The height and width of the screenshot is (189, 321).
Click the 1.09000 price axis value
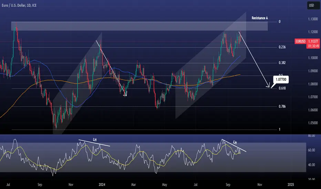[x=313, y=71]
